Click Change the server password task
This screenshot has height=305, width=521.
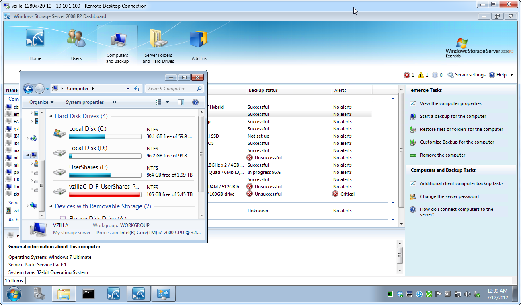(449, 196)
